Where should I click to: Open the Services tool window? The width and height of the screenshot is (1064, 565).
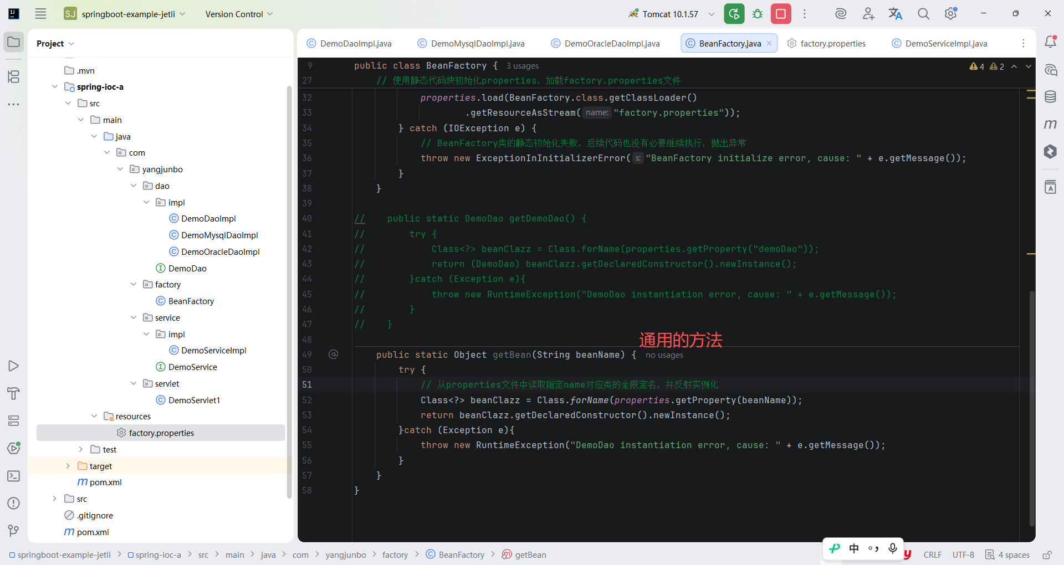[14, 421]
